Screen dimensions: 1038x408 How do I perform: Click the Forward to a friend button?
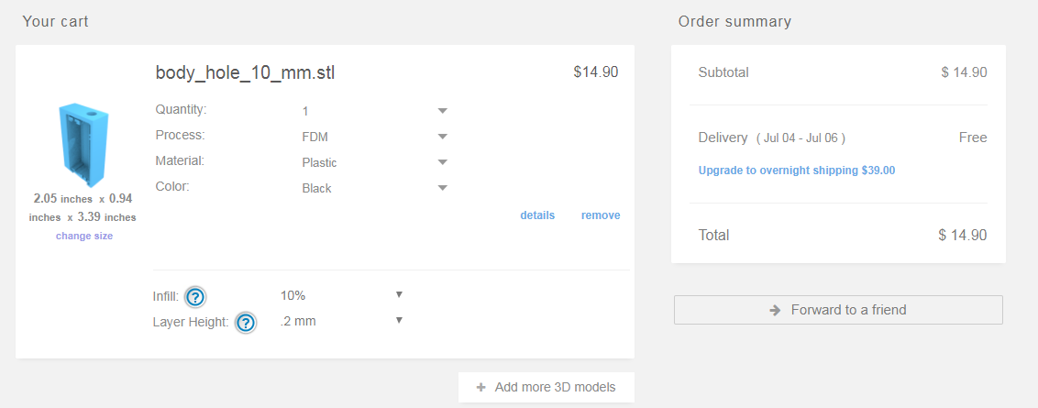coord(838,310)
